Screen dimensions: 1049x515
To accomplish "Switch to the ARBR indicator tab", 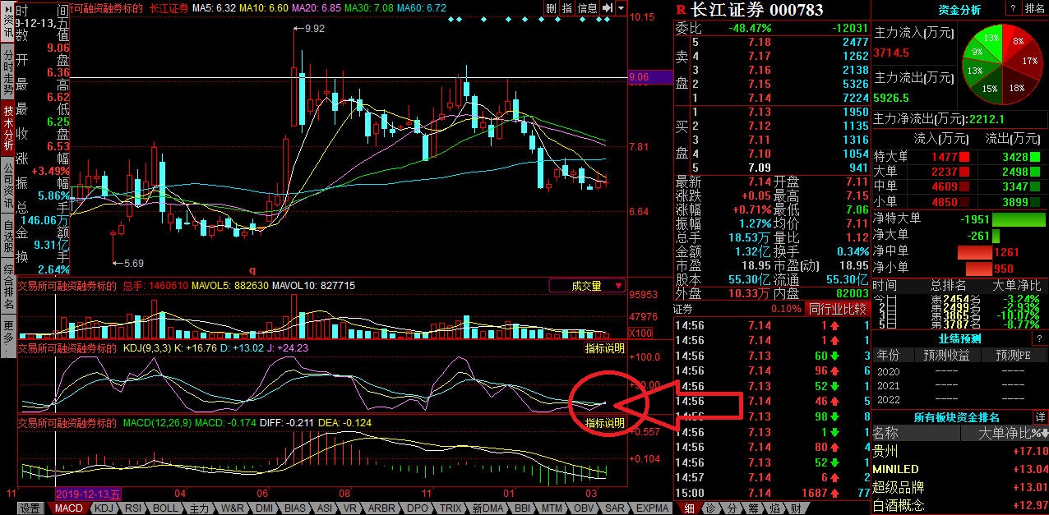I will point(381,508).
